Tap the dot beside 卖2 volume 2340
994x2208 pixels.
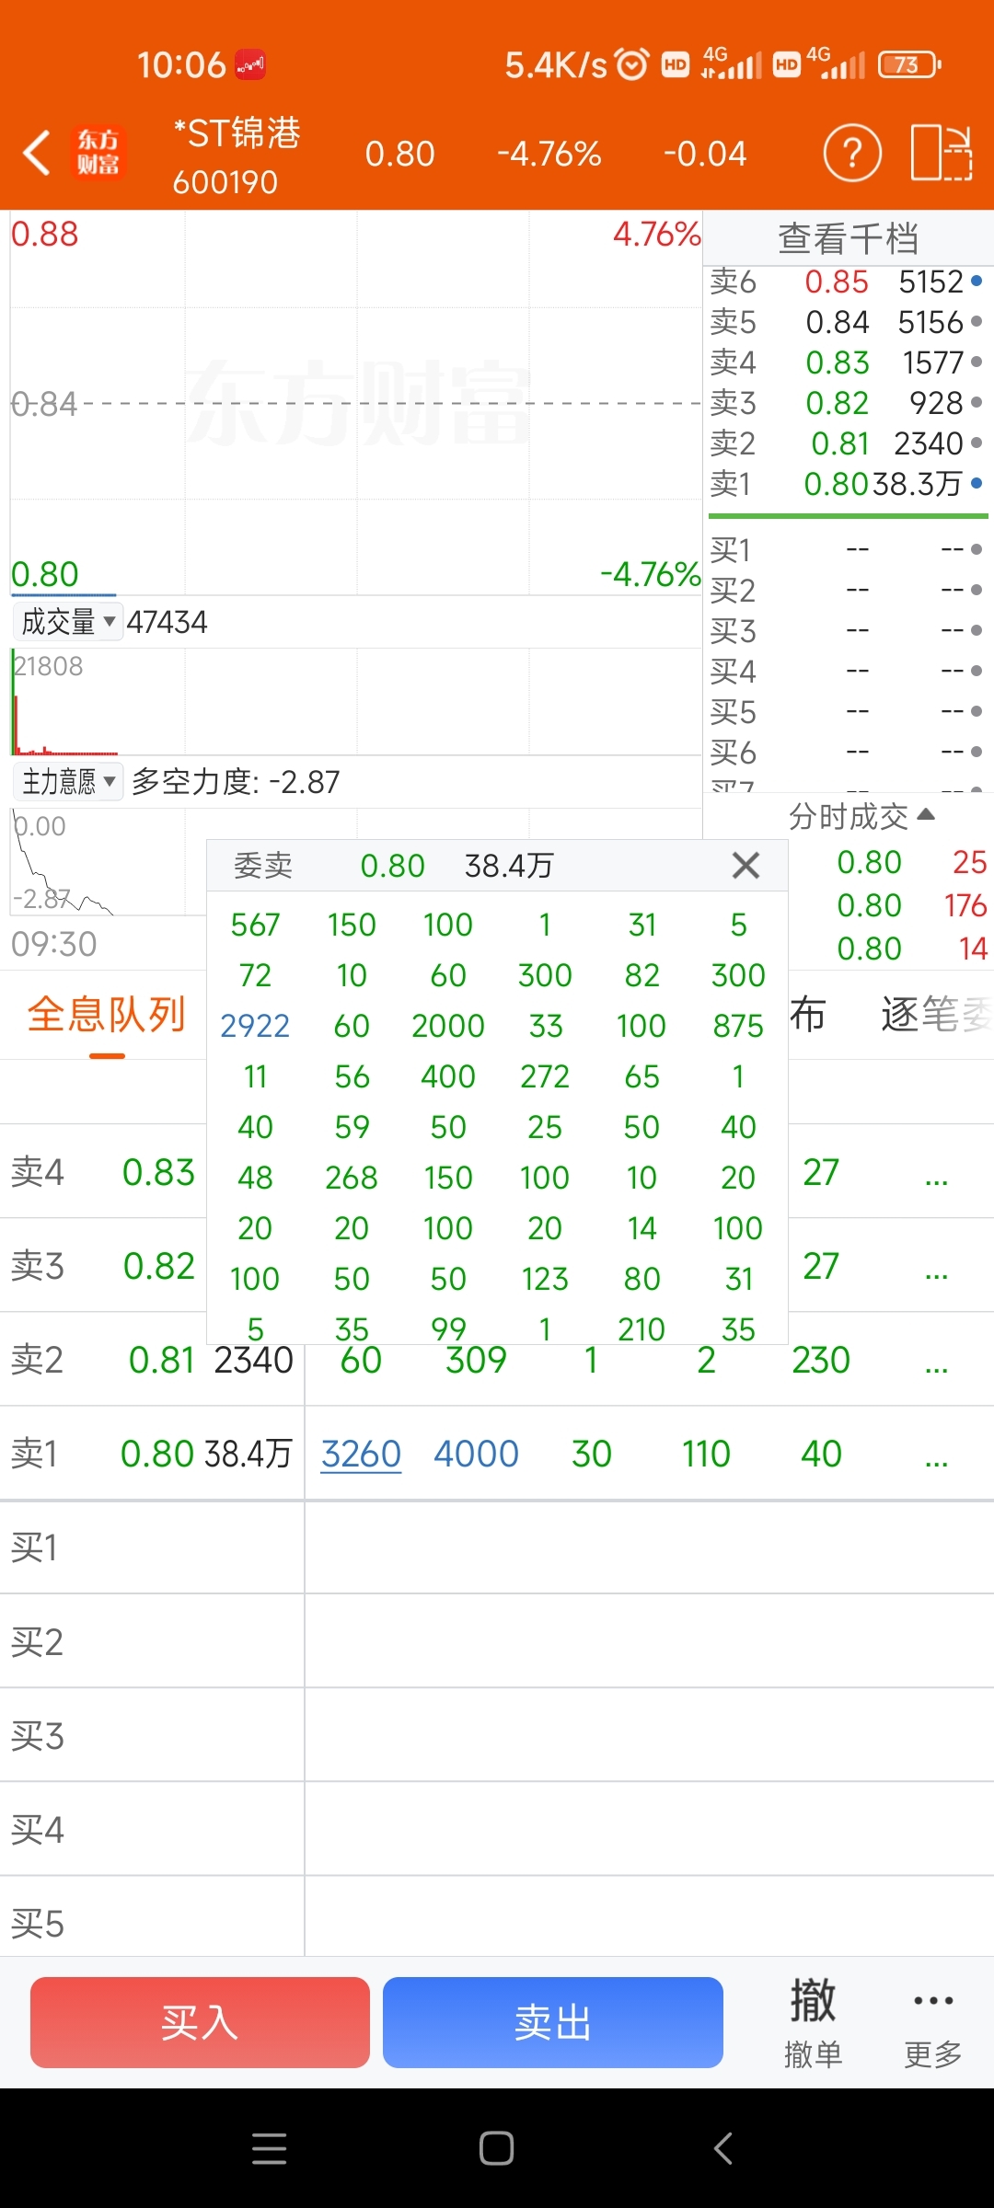(x=977, y=443)
